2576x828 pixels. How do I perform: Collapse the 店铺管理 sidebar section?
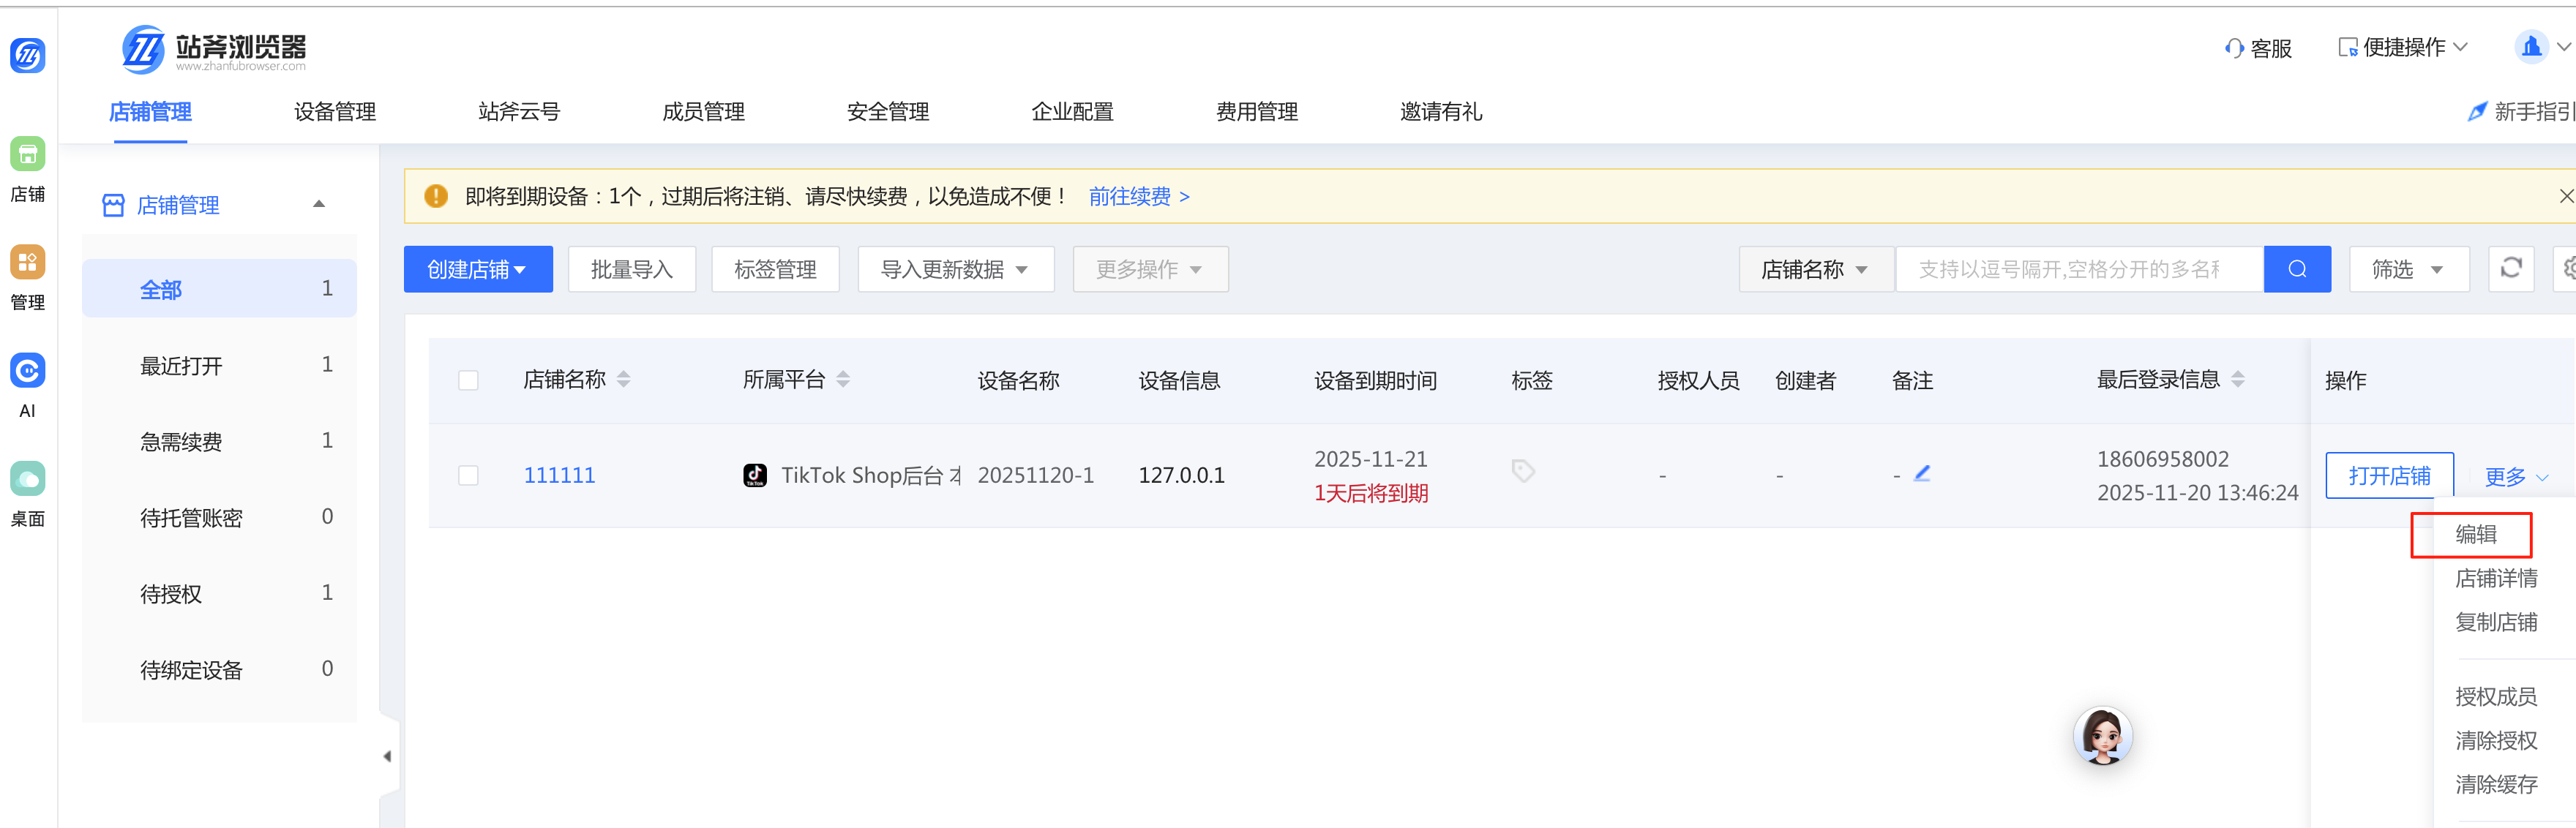click(x=319, y=204)
